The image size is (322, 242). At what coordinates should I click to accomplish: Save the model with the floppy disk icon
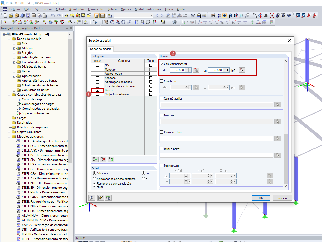(x=28, y=16)
